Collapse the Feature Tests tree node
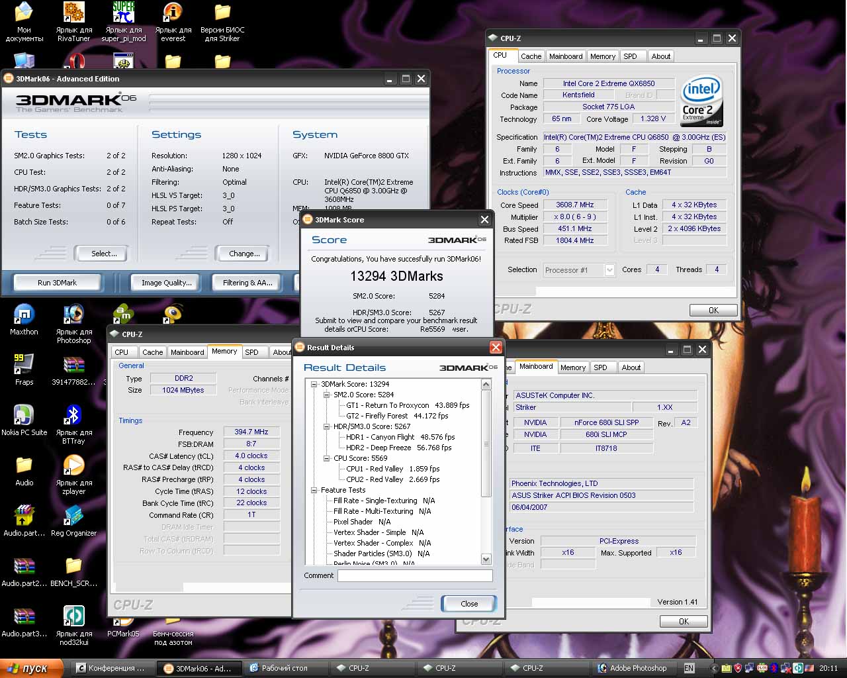Viewport: 847px width, 678px height. click(314, 490)
